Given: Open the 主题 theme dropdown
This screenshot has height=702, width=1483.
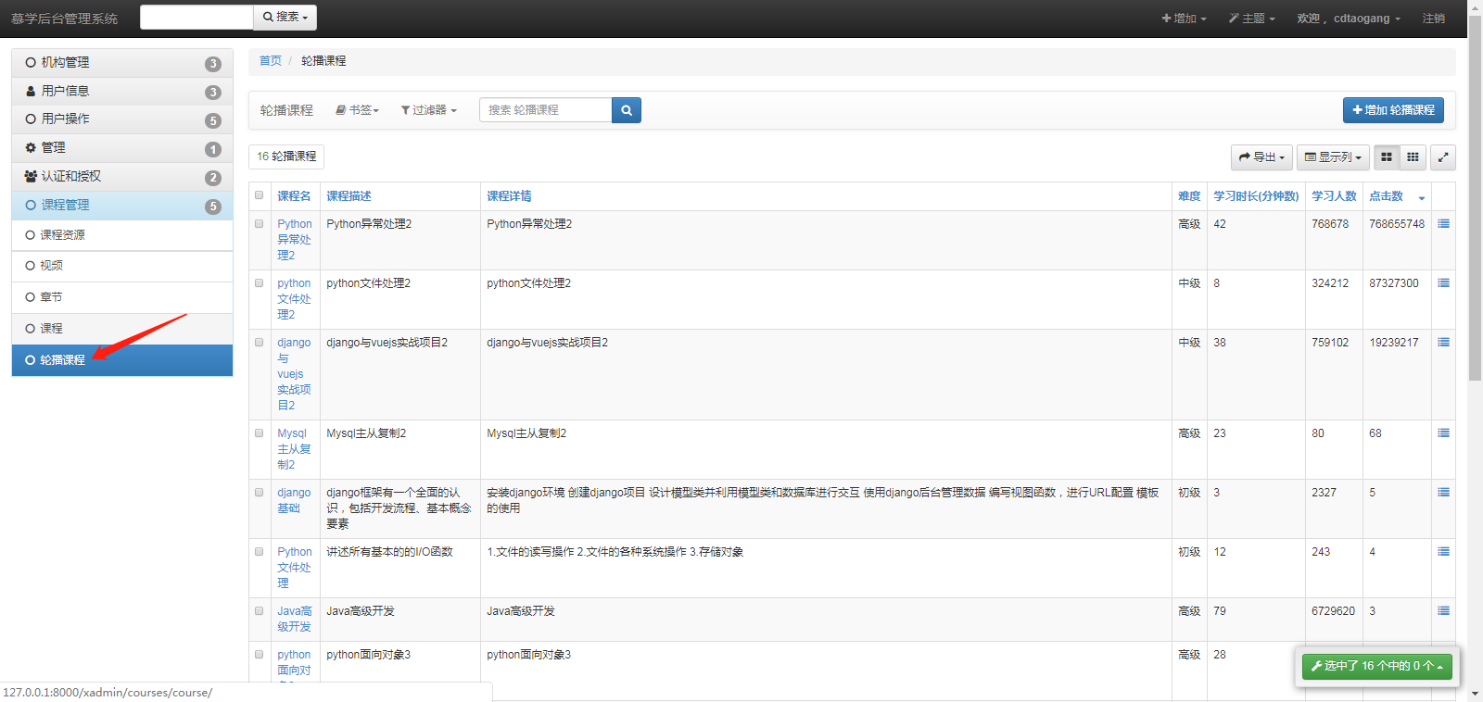Looking at the screenshot, I should [1252, 19].
